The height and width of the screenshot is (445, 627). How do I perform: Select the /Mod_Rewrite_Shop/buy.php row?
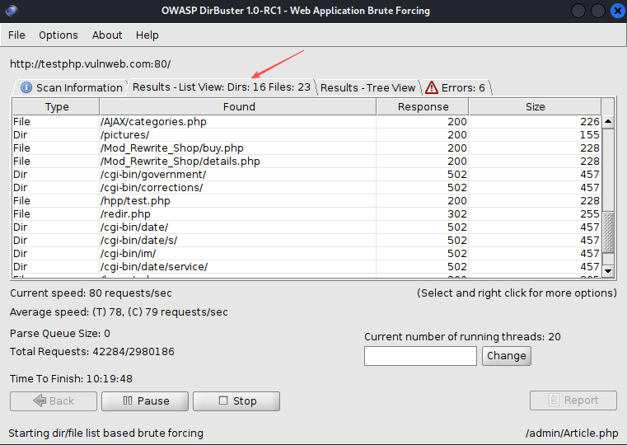point(306,148)
